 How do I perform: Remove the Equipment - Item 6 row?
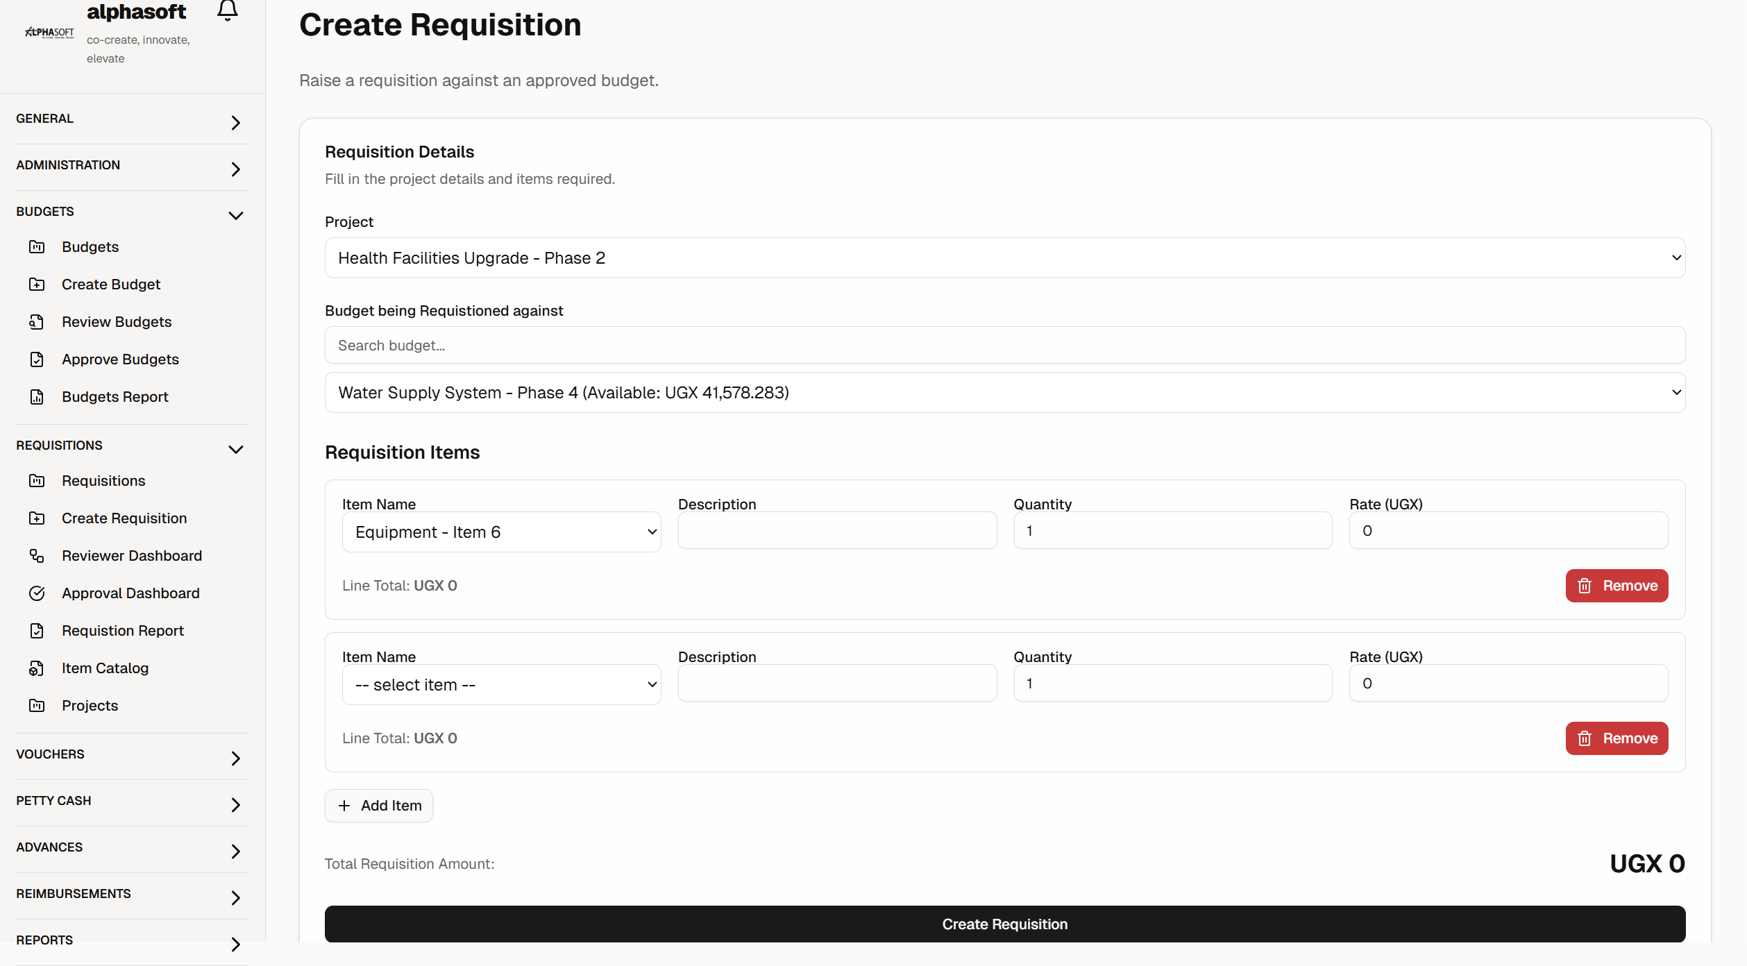(1616, 586)
